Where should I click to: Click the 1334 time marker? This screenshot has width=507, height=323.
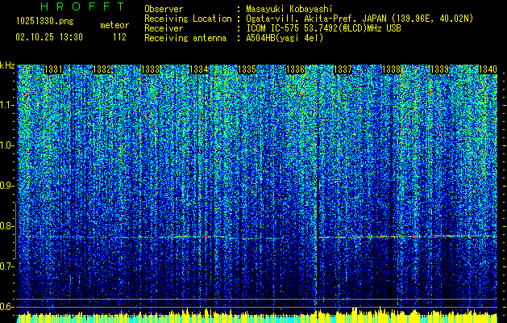(x=198, y=69)
